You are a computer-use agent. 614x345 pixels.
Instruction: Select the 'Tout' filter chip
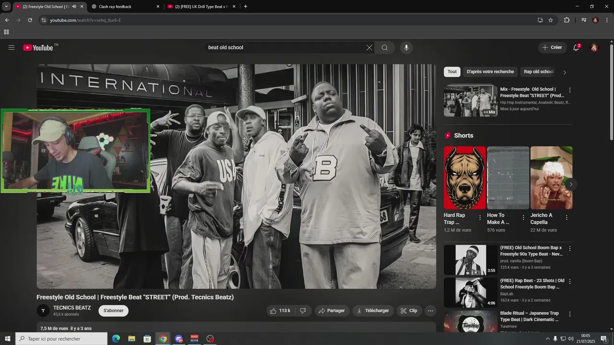[452, 72]
